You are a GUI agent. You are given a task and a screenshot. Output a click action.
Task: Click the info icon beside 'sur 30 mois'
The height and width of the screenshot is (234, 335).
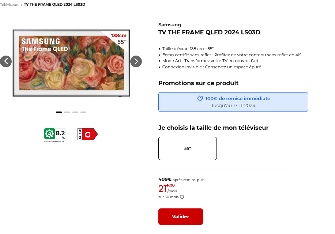(x=182, y=197)
